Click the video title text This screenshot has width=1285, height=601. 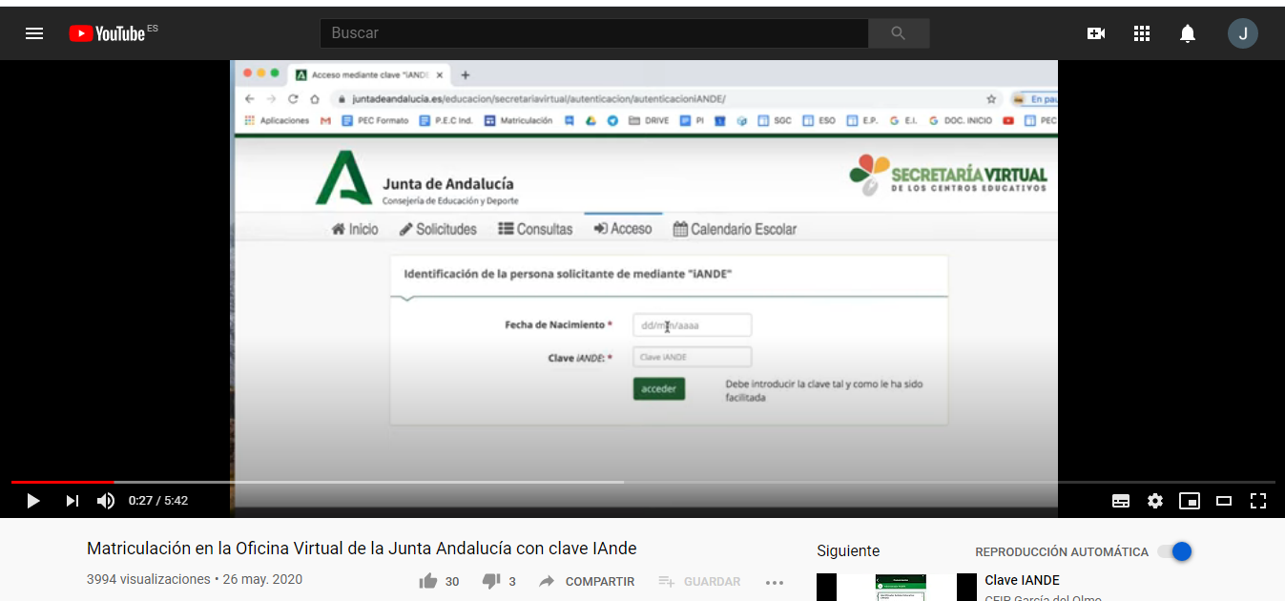click(362, 549)
